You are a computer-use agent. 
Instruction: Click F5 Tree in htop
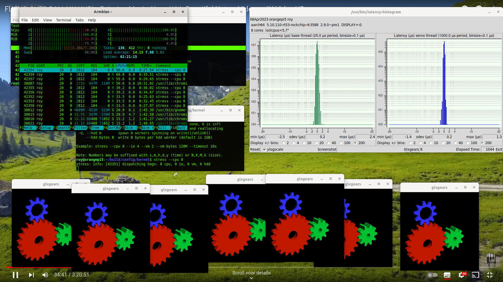(95, 128)
